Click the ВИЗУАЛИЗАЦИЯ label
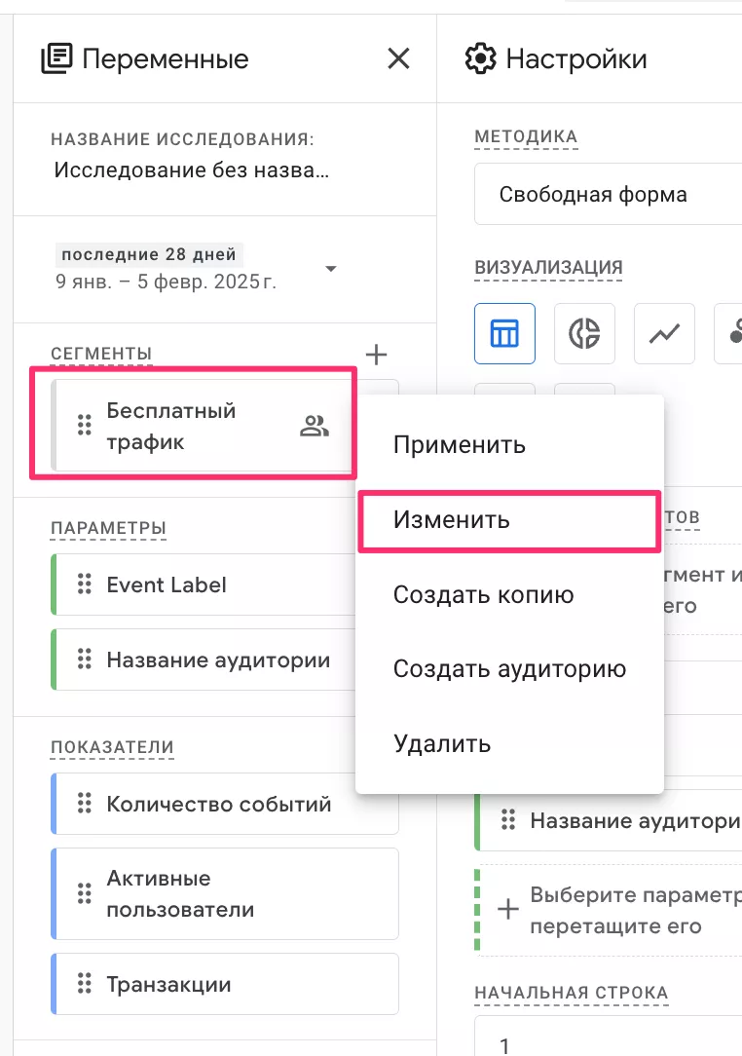Screen dimensions: 742x1056 click(548, 267)
